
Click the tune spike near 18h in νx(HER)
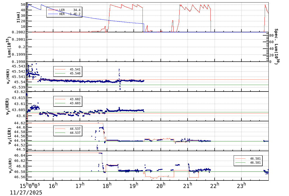point(119,71)
